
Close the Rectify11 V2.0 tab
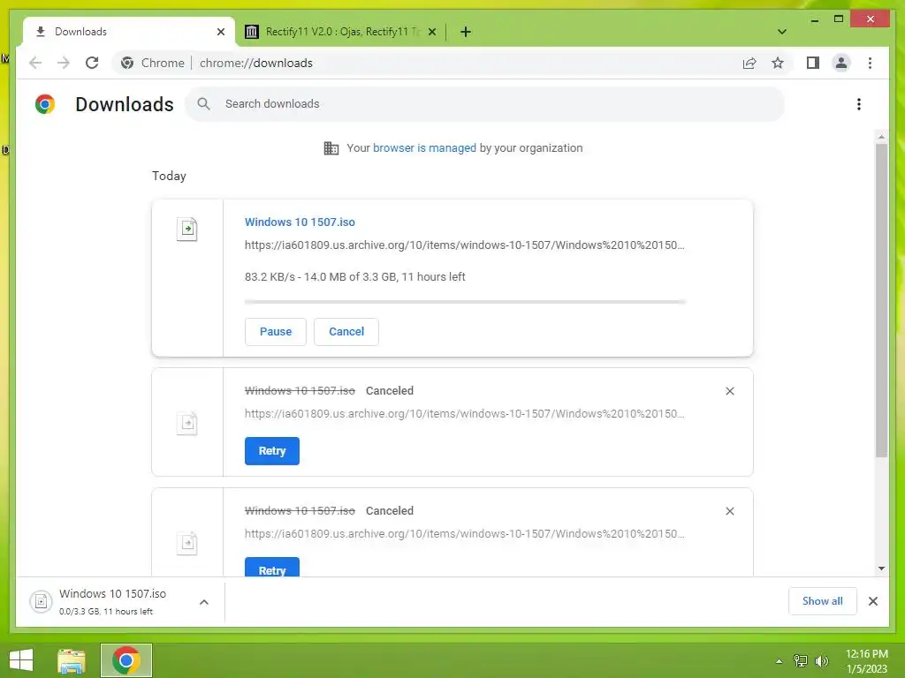[x=431, y=32]
